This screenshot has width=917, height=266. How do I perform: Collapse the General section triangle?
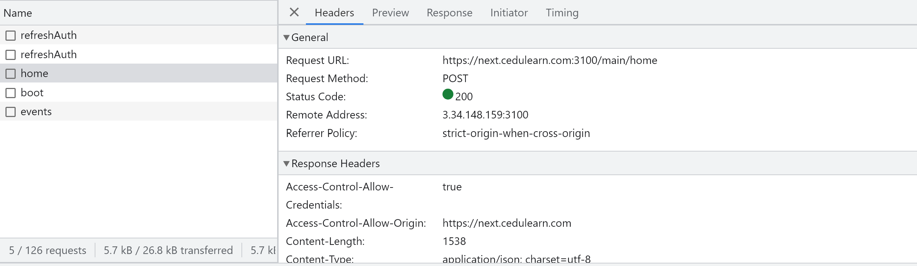coord(286,37)
